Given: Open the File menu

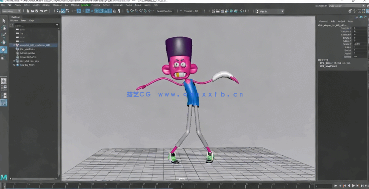Looking at the screenshot, I should click(x=4, y=6).
